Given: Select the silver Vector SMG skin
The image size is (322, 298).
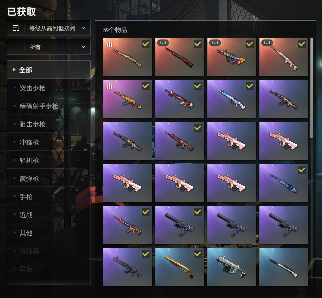Looking at the screenshot, I should click(x=231, y=267).
